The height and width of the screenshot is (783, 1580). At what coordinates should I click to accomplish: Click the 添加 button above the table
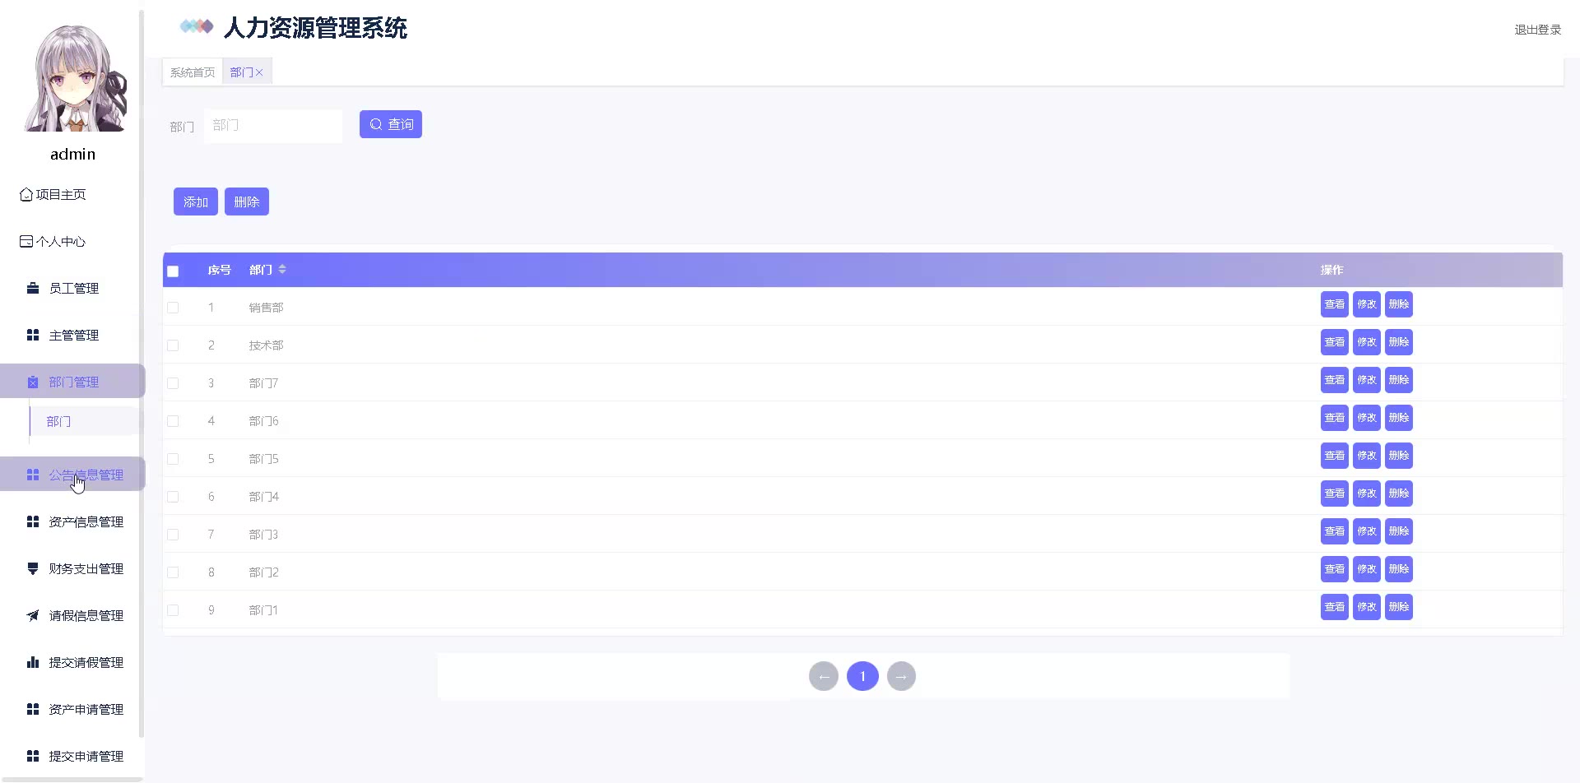[x=195, y=202]
